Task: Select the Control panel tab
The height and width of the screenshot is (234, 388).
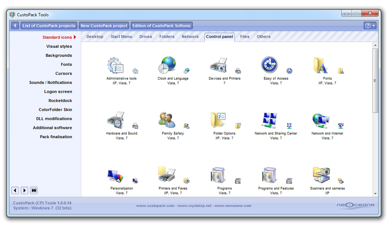Action: [x=219, y=37]
